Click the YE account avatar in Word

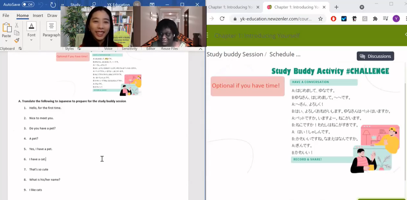137,5
